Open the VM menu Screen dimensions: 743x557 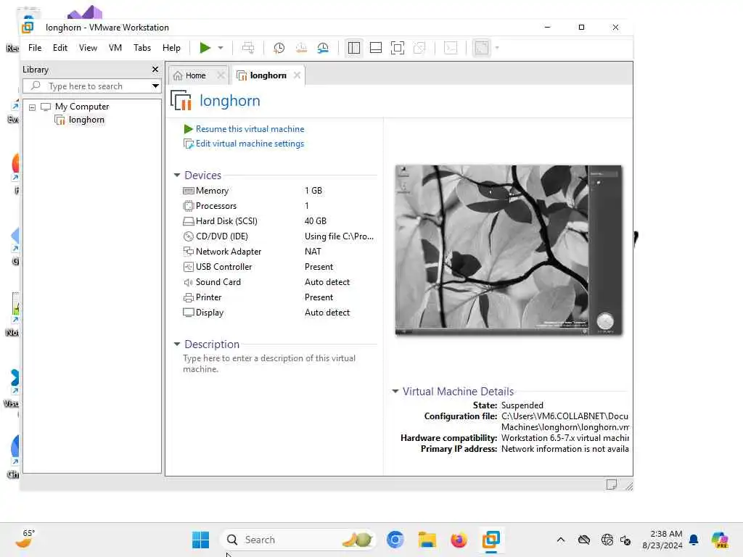[115, 48]
